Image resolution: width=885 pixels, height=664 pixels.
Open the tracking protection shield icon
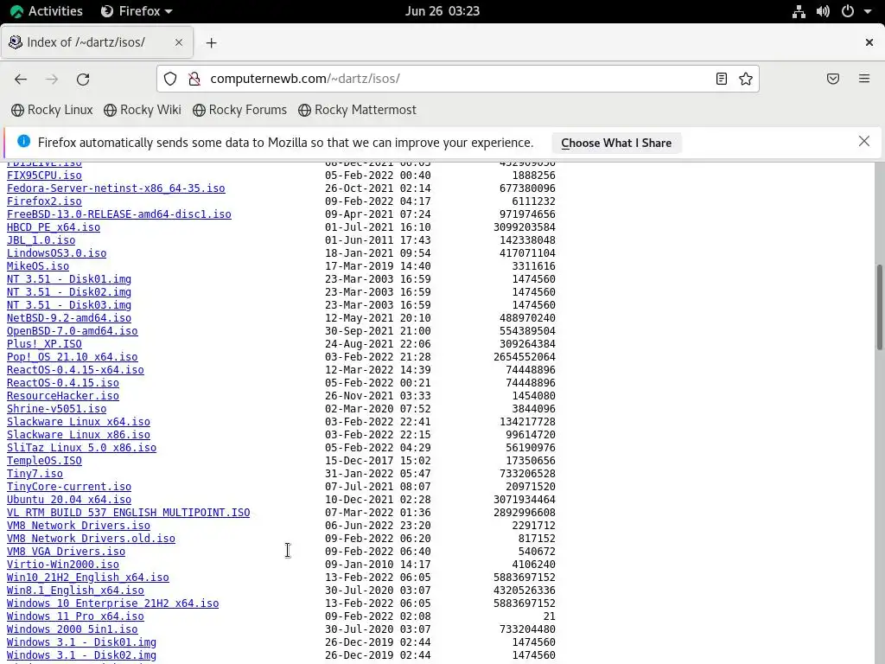coord(170,79)
